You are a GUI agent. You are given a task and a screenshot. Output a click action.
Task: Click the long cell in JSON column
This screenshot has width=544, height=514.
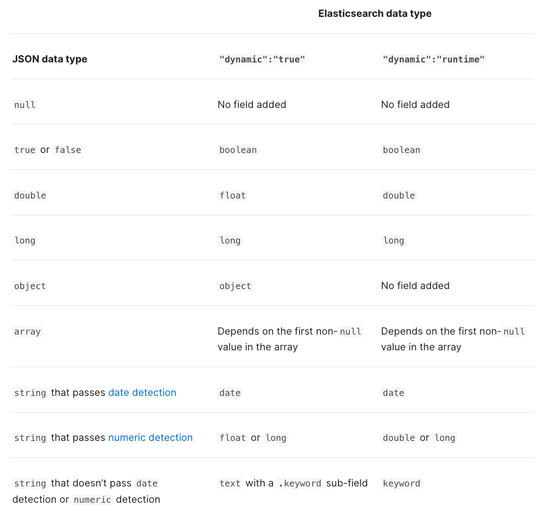pos(25,240)
